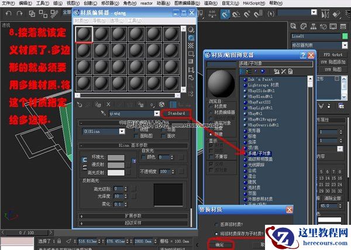Click the Undo arrow in main toolbar

point(8,13)
